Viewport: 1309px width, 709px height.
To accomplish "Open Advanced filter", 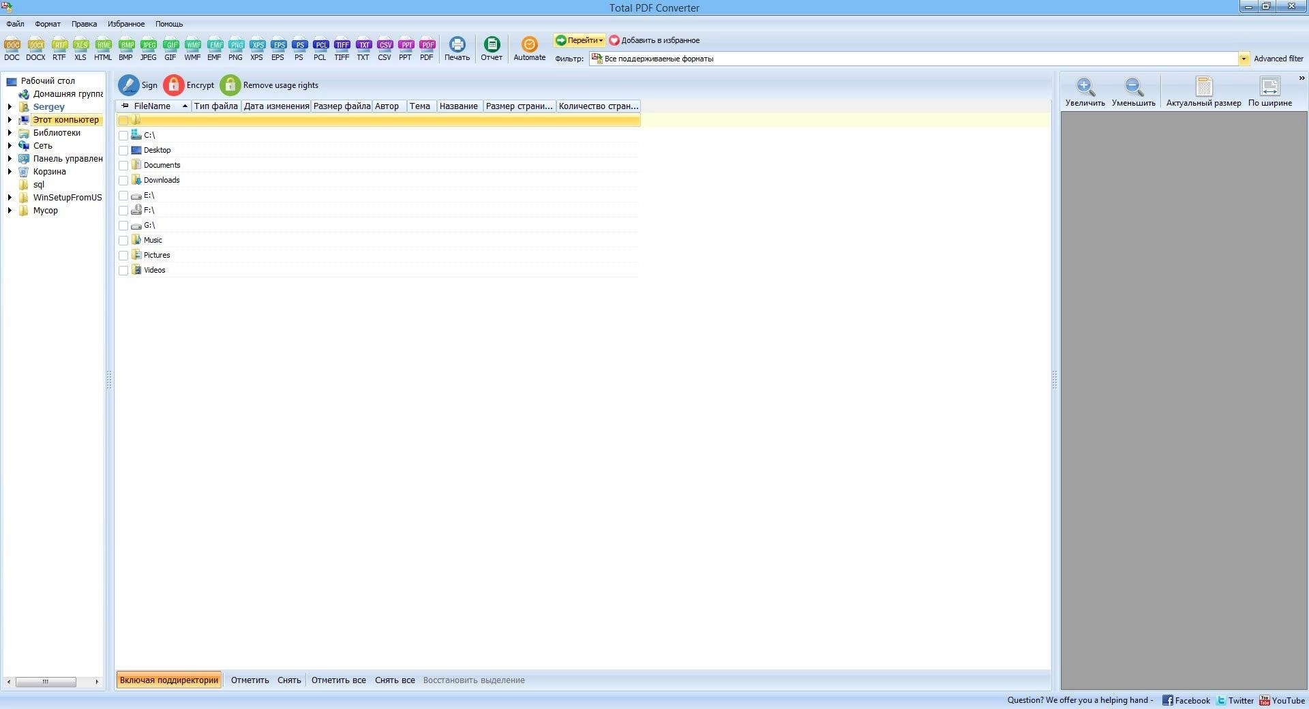I will (x=1278, y=59).
